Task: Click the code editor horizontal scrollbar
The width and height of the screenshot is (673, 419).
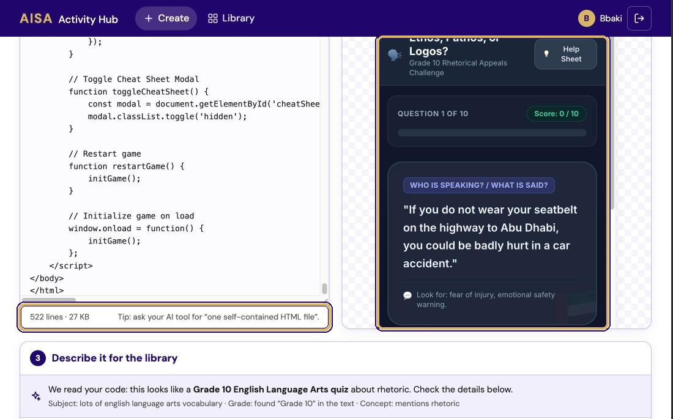Action: [49, 299]
